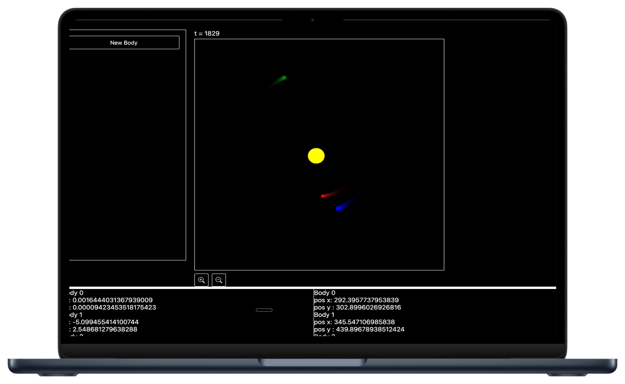The image size is (625, 384).
Task: Click pos y : 439.89678938512424 value
Action: pyautogui.click(x=359, y=329)
